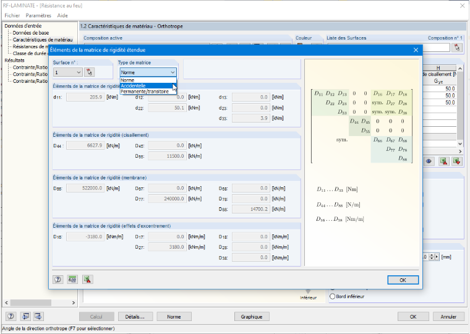Go to previous input window arrow icon
The width and height of the screenshot is (470, 334).
pyautogui.click(x=26, y=316)
